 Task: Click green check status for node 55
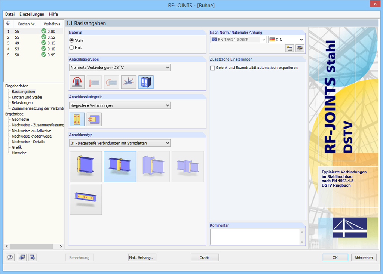[x=44, y=37]
